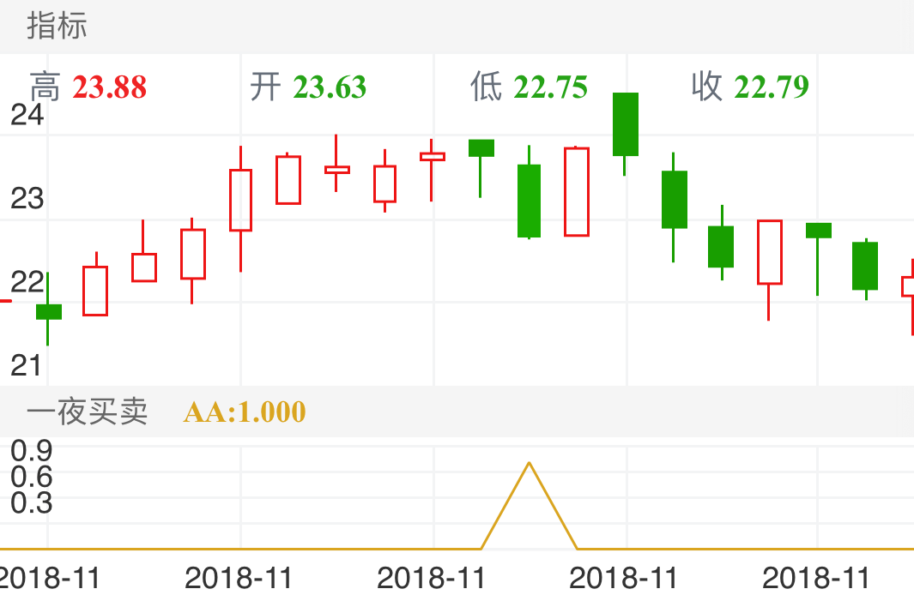Click the peak of the yellow AA line
914x607 pixels.
click(529, 464)
